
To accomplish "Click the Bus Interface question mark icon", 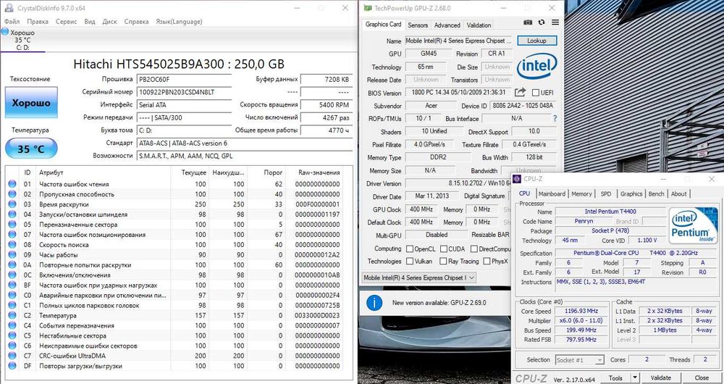I will (x=555, y=119).
